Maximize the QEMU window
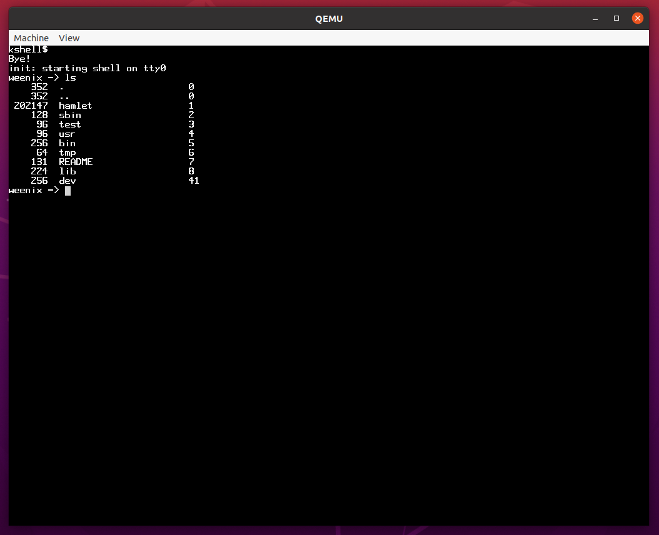Image resolution: width=659 pixels, height=535 pixels. point(616,19)
